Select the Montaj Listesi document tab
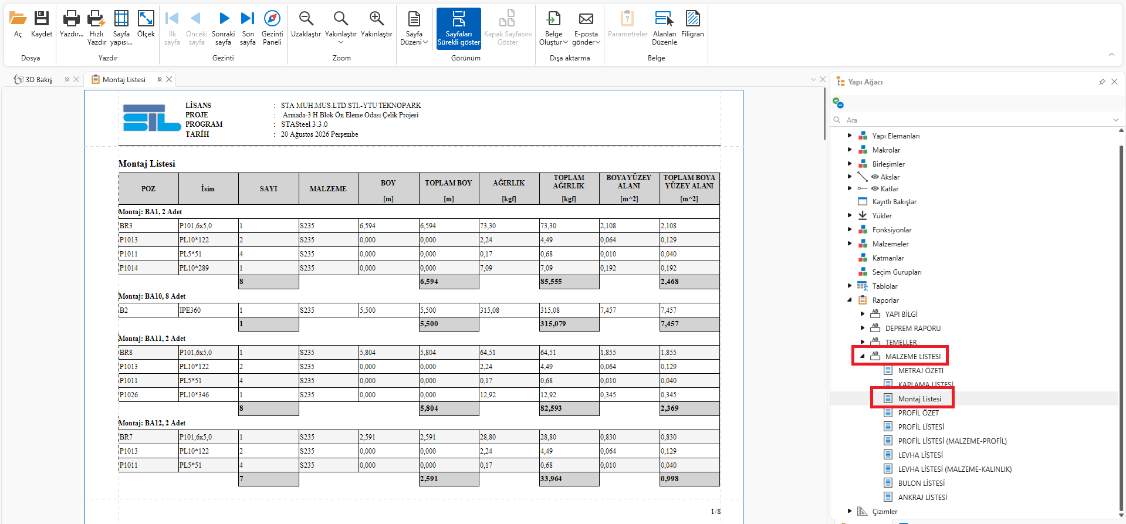This screenshot has height=524, width=1126. click(x=124, y=79)
